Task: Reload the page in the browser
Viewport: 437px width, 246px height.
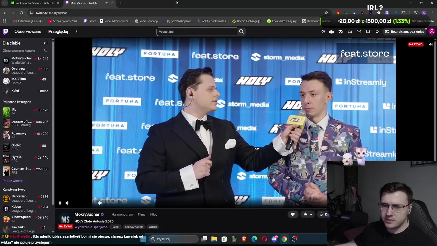Action: pos(21,13)
